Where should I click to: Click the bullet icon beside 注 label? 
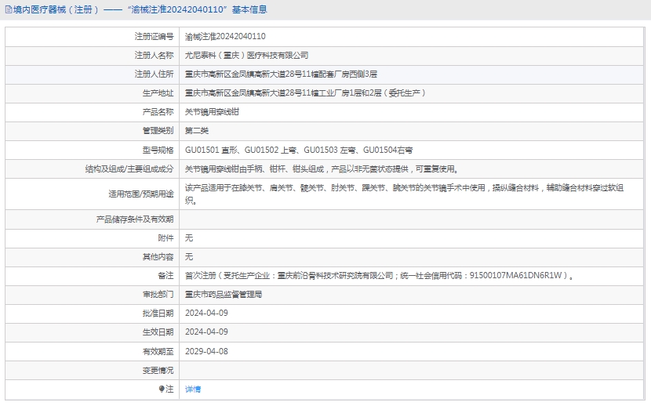point(162,389)
